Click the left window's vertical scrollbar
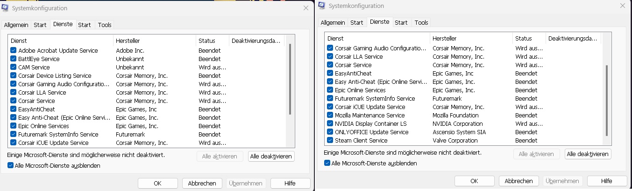Viewport: 632px width, 191px height. [291, 79]
